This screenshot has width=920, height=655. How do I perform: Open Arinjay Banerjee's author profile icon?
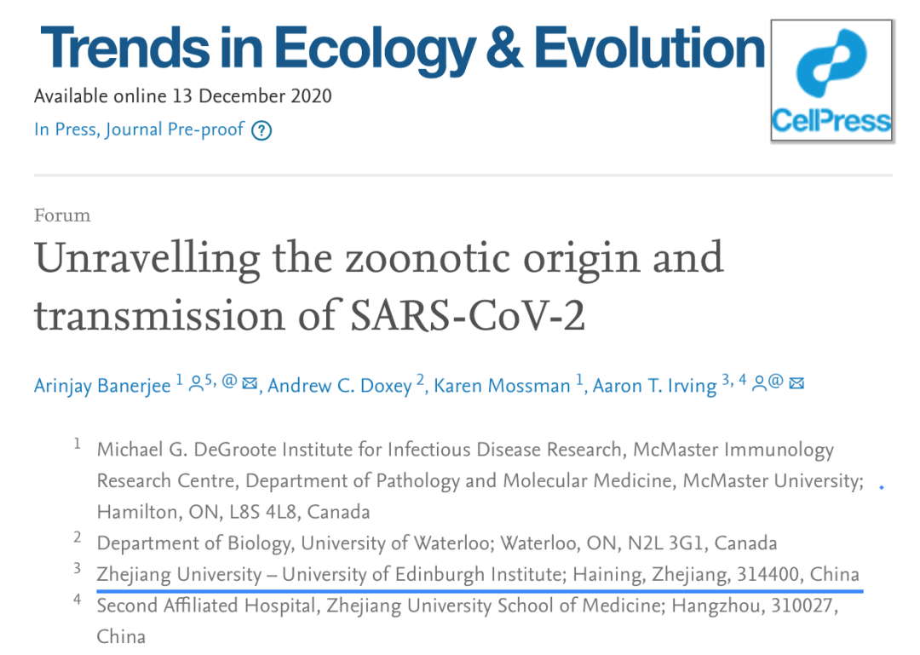point(196,384)
